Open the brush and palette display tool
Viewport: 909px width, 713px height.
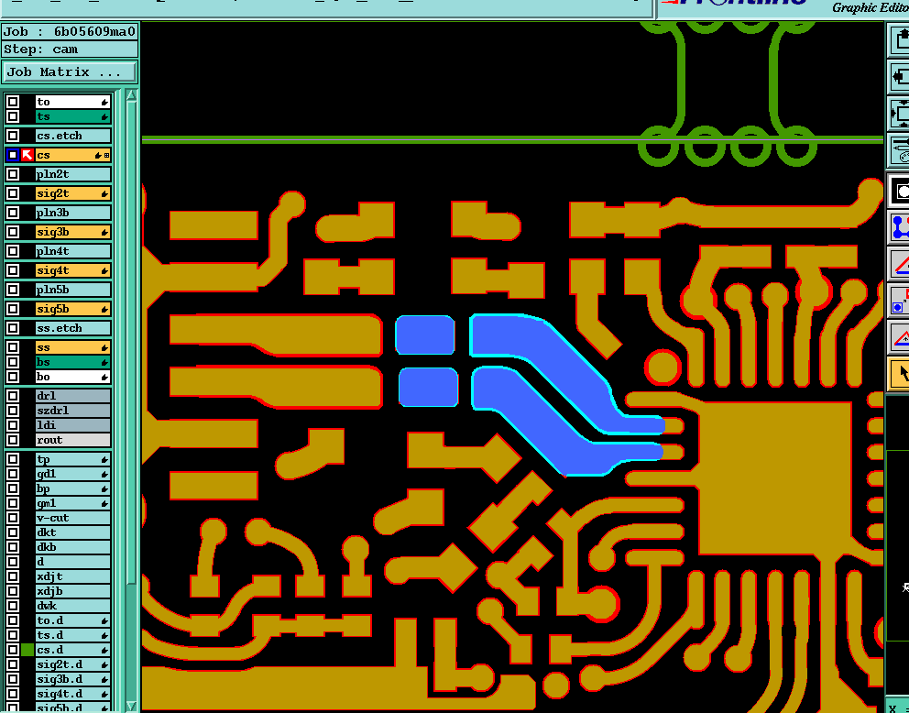coord(899,149)
